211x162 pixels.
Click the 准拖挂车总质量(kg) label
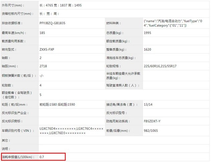point(121,58)
